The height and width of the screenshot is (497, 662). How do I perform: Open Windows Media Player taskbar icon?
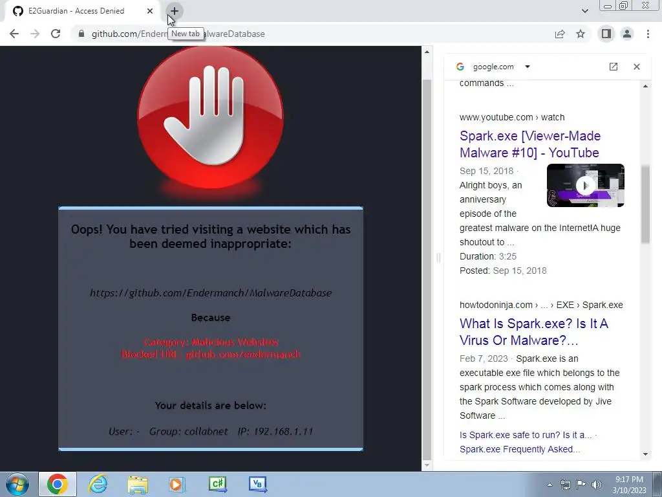point(177,484)
